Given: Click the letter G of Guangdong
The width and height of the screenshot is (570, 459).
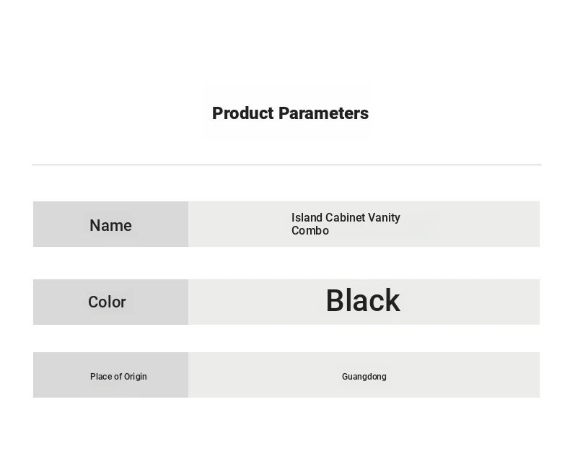Looking at the screenshot, I should click(x=345, y=377).
